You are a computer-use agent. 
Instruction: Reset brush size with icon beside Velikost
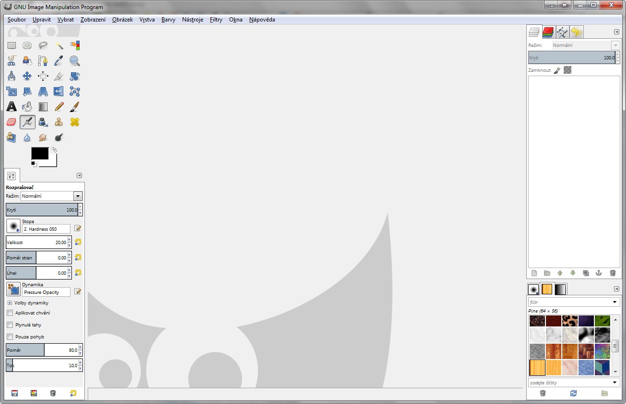click(x=78, y=242)
